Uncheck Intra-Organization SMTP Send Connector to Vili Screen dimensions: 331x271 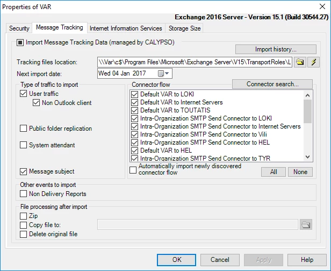134,134
